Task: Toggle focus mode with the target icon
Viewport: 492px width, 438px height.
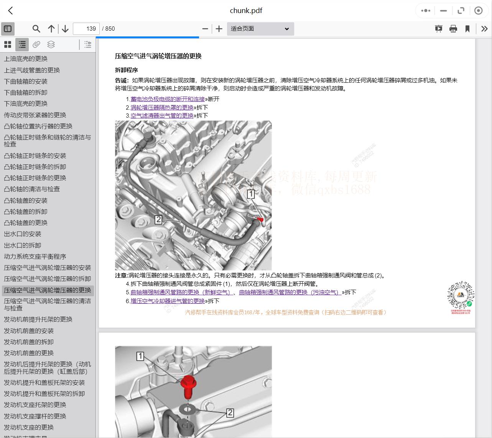Action: 478,10
